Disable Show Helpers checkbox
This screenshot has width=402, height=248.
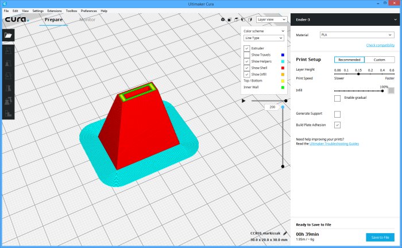point(246,61)
